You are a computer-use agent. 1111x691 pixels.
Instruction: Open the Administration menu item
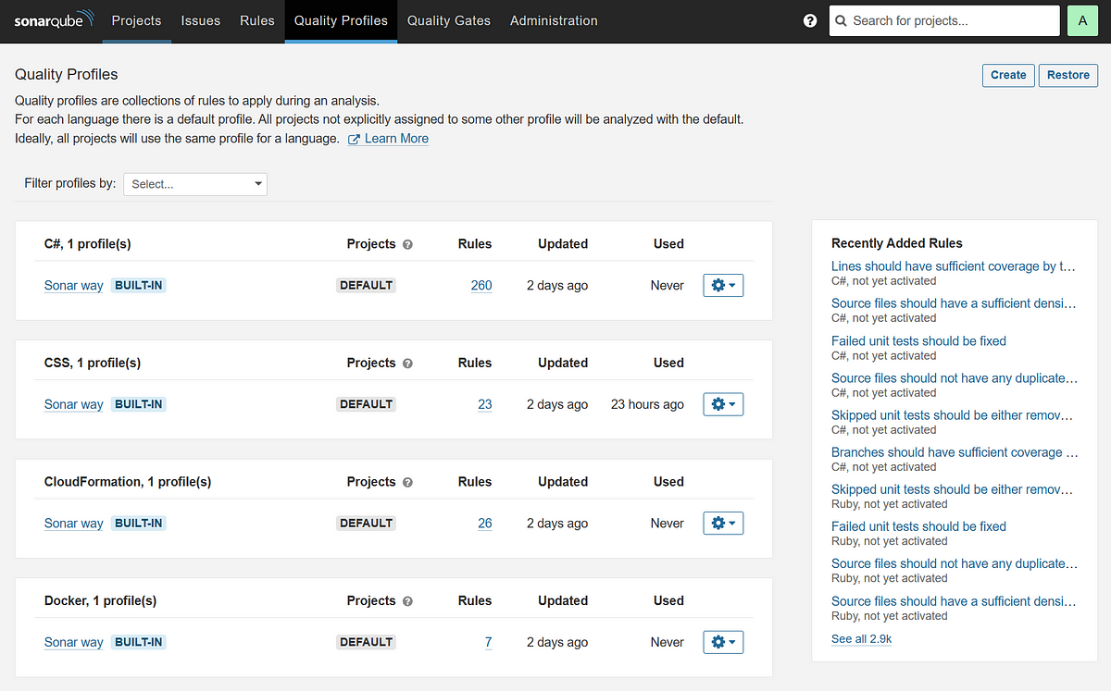click(554, 19)
